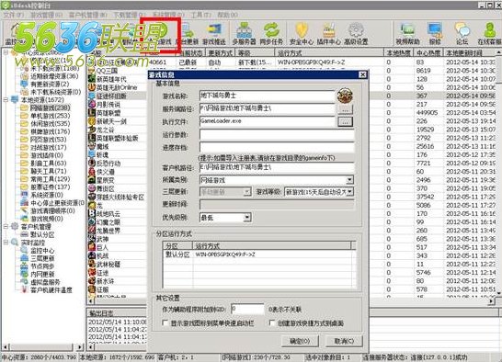The image size is (502, 362).
Task: Open the 插件中心 toolbar icon
Action: 329,34
